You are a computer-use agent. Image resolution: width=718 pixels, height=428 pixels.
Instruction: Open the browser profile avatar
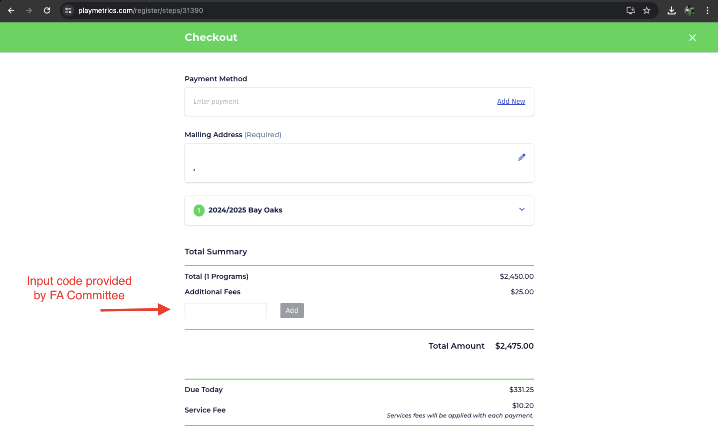click(690, 10)
